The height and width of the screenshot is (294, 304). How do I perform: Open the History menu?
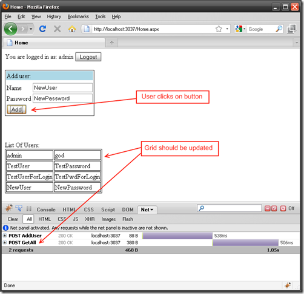pos(54,16)
